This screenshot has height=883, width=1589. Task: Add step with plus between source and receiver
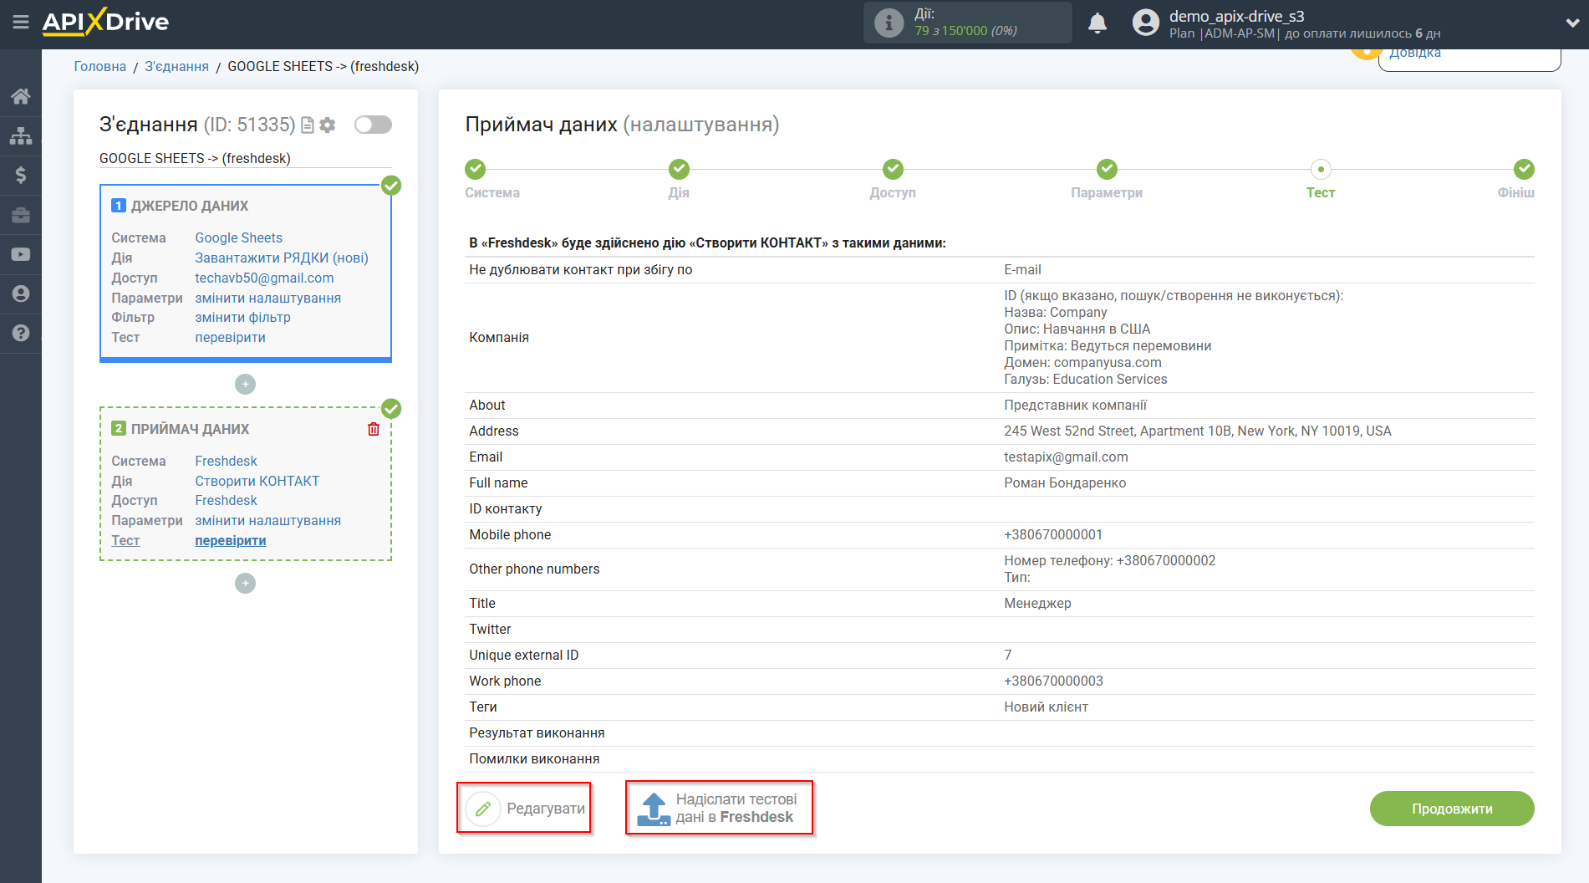245,384
